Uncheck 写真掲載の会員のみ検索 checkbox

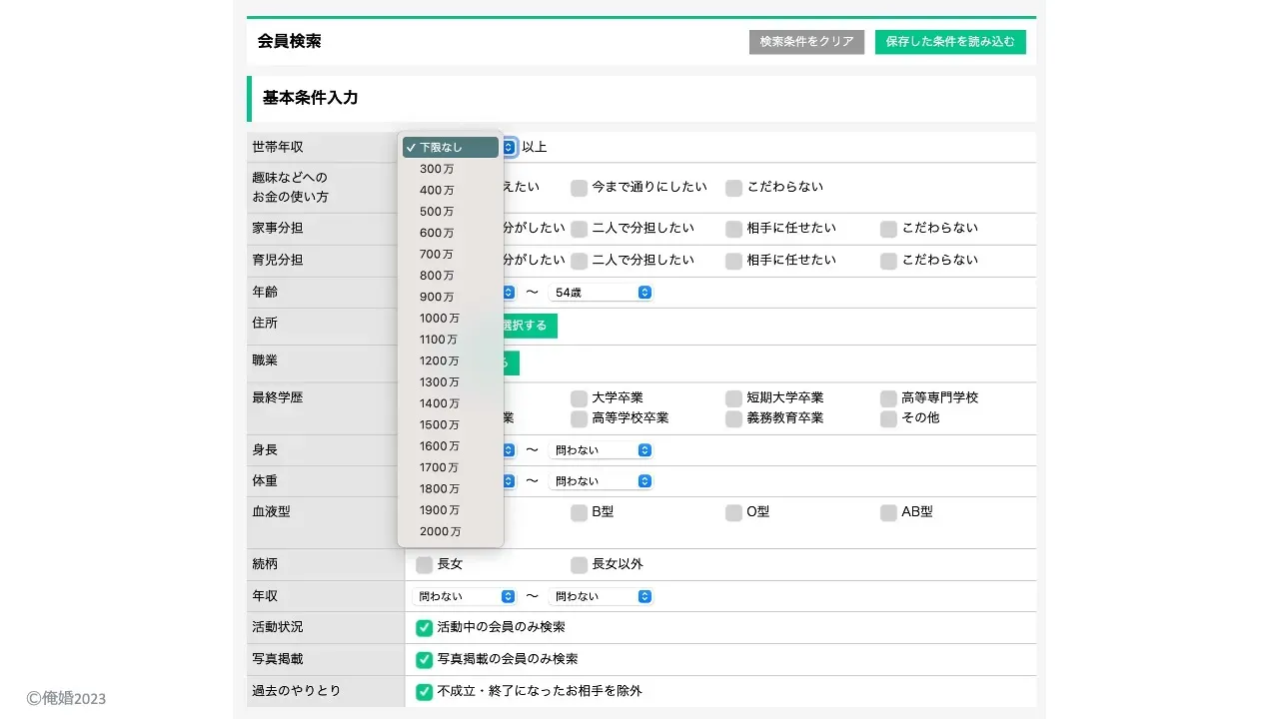425,660
